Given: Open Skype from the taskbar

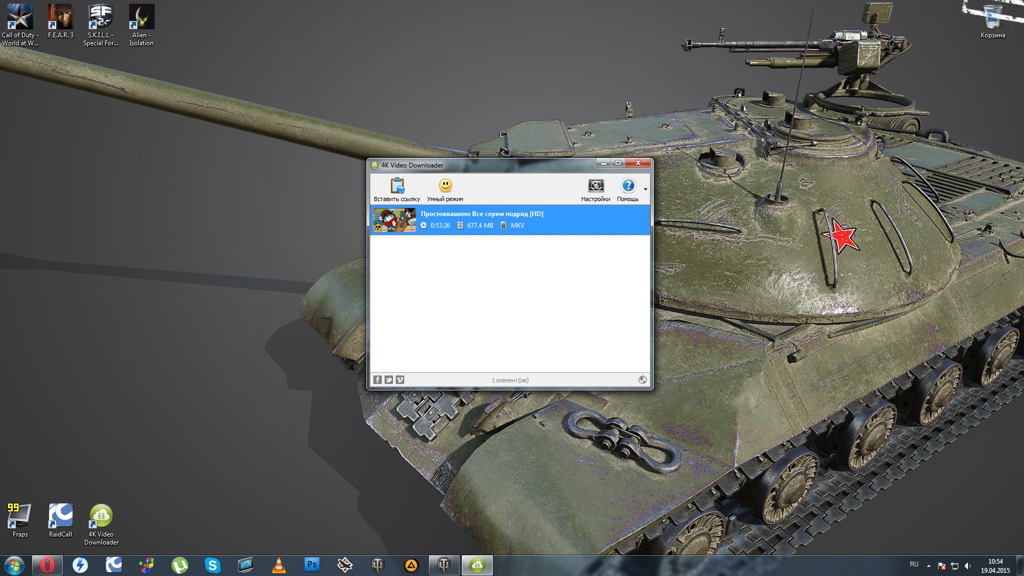Looking at the screenshot, I should [213, 565].
